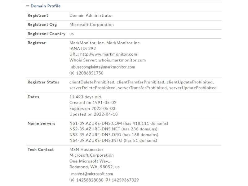Select the IANA ID: 292 line

pos(82,49)
